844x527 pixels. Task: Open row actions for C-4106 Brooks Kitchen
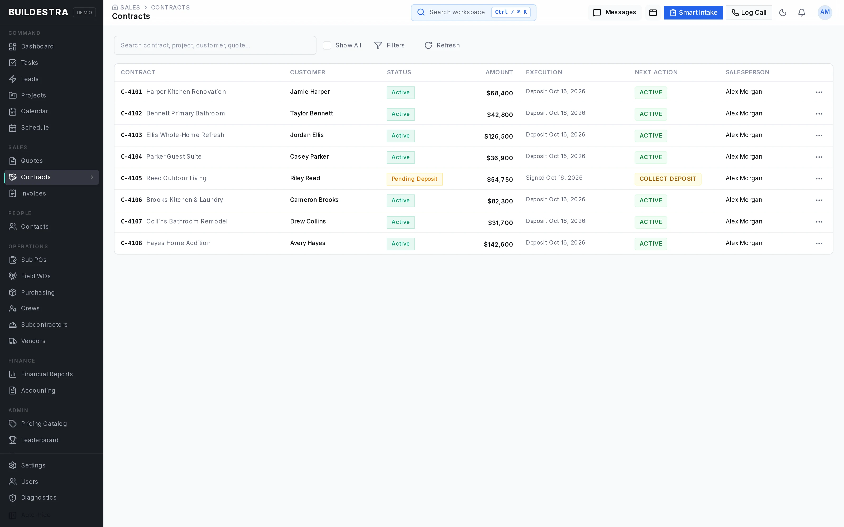(819, 201)
